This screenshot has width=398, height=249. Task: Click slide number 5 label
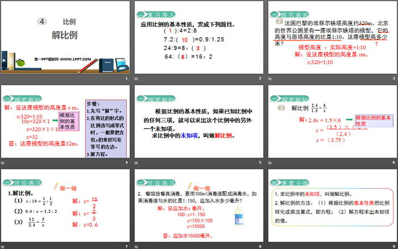260,163
